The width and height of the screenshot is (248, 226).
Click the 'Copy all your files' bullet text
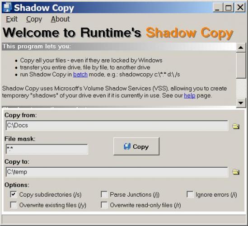point(91,60)
